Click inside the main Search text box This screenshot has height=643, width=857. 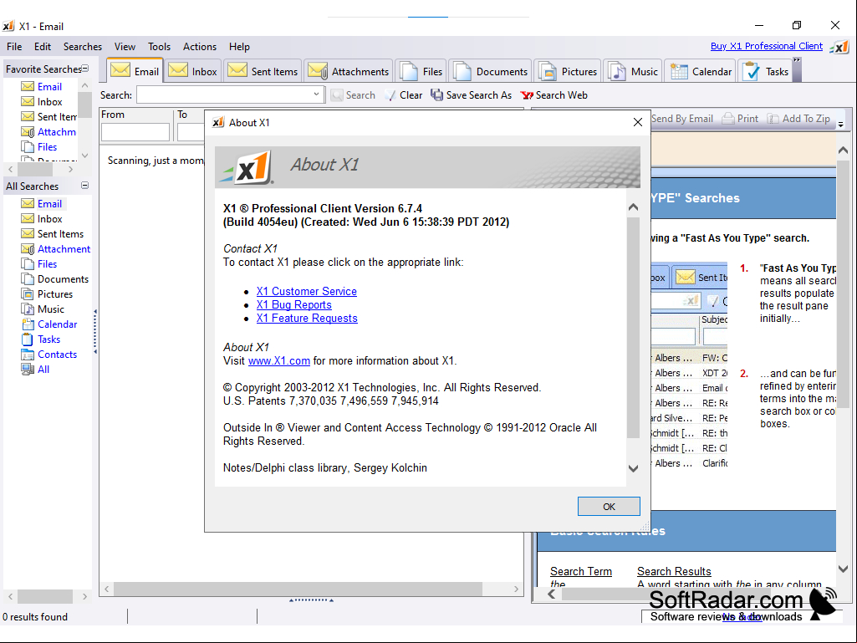tap(224, 94)
